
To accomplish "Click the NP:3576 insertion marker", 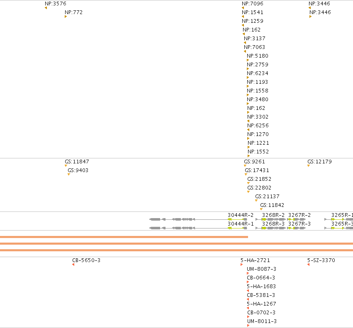I will click(x=46, y=8).
